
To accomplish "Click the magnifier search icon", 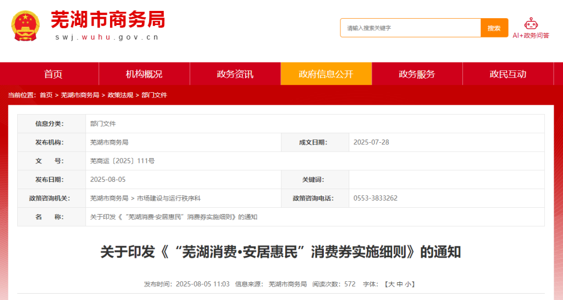I will [x=494, y=28].
